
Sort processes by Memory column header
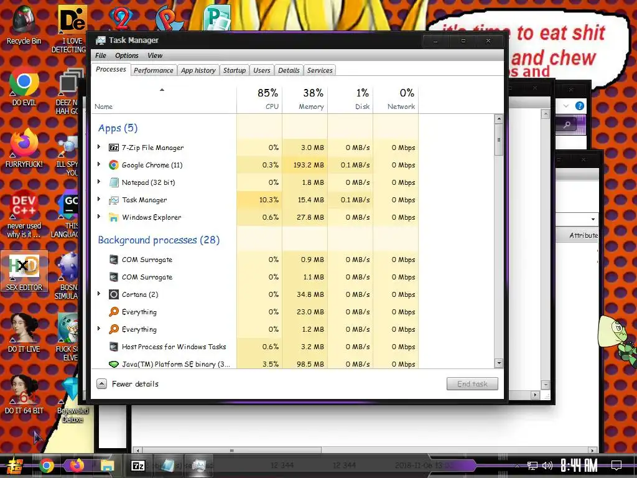(x=305, y=99)
